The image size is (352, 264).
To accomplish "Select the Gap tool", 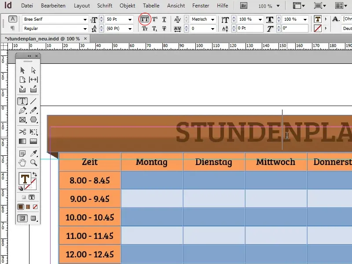I will 33,80.
